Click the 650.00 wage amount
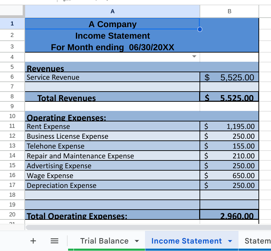The width and height of the screenshot is (271, 251). 229,175
